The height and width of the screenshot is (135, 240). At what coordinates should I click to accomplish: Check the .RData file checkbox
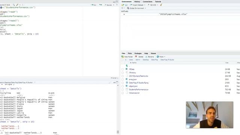pyautogui.click(x=123, y=69)
